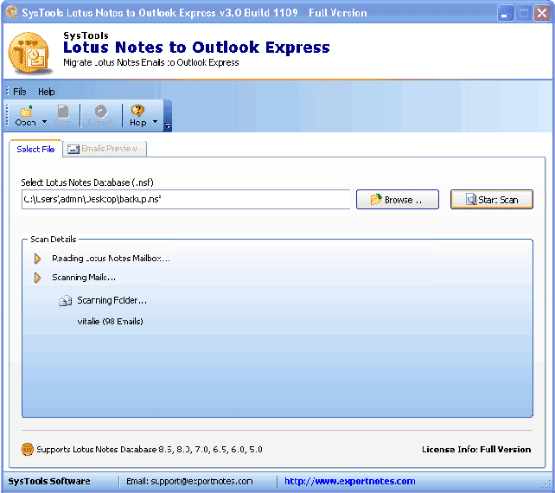Click License Info: Full Version text
Screen dimensions: 555x493
(x=476, y=449)
